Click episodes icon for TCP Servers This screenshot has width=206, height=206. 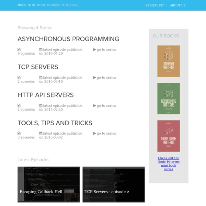tap(19, 78)
